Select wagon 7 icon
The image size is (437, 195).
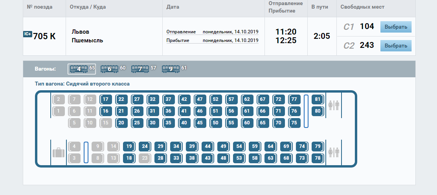click(140, 69)
